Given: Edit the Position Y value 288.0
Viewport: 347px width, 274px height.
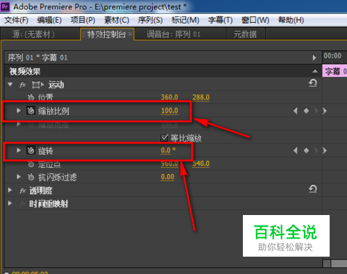Looking at the screenshot, I should [x=201, y=97].
